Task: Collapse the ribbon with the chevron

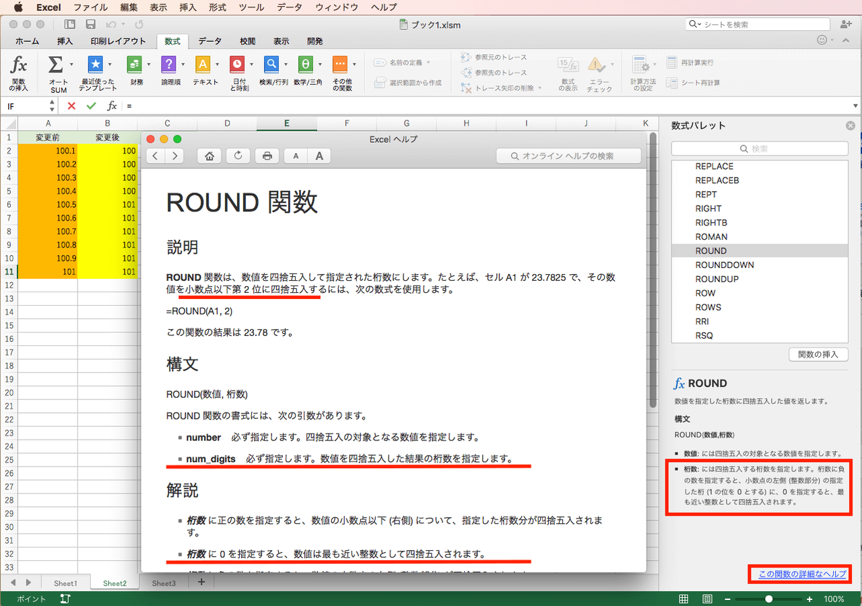Action: tap(847, 40)
